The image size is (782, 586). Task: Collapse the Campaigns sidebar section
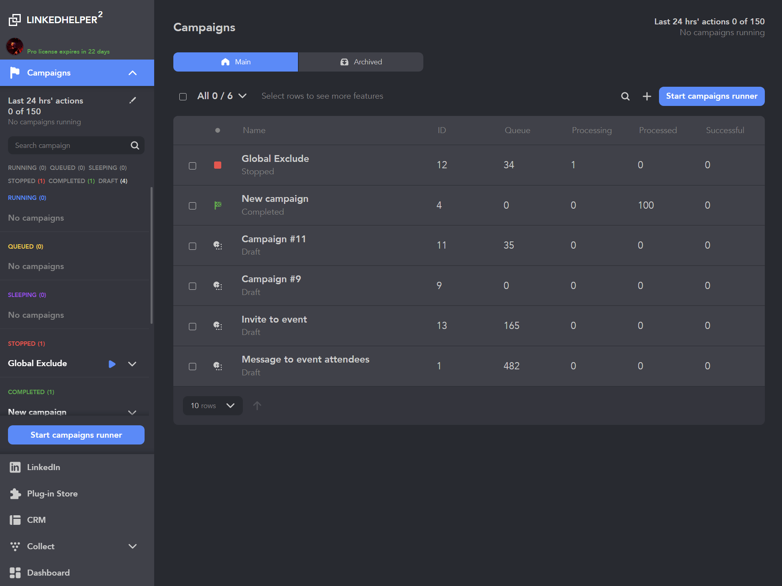click(132, 73)
